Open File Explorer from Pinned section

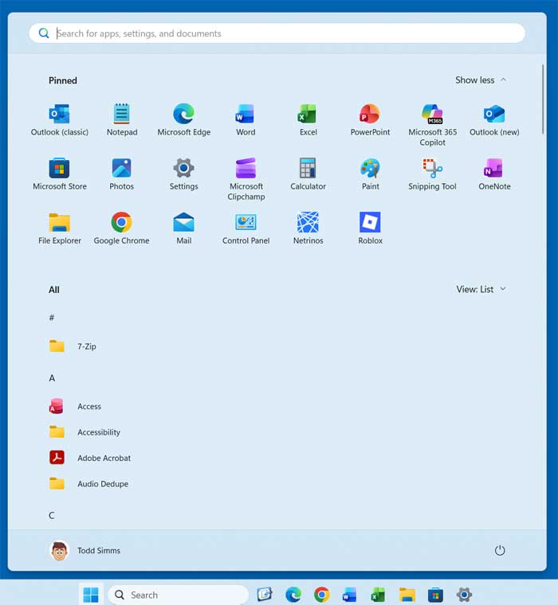coord(60,228)
